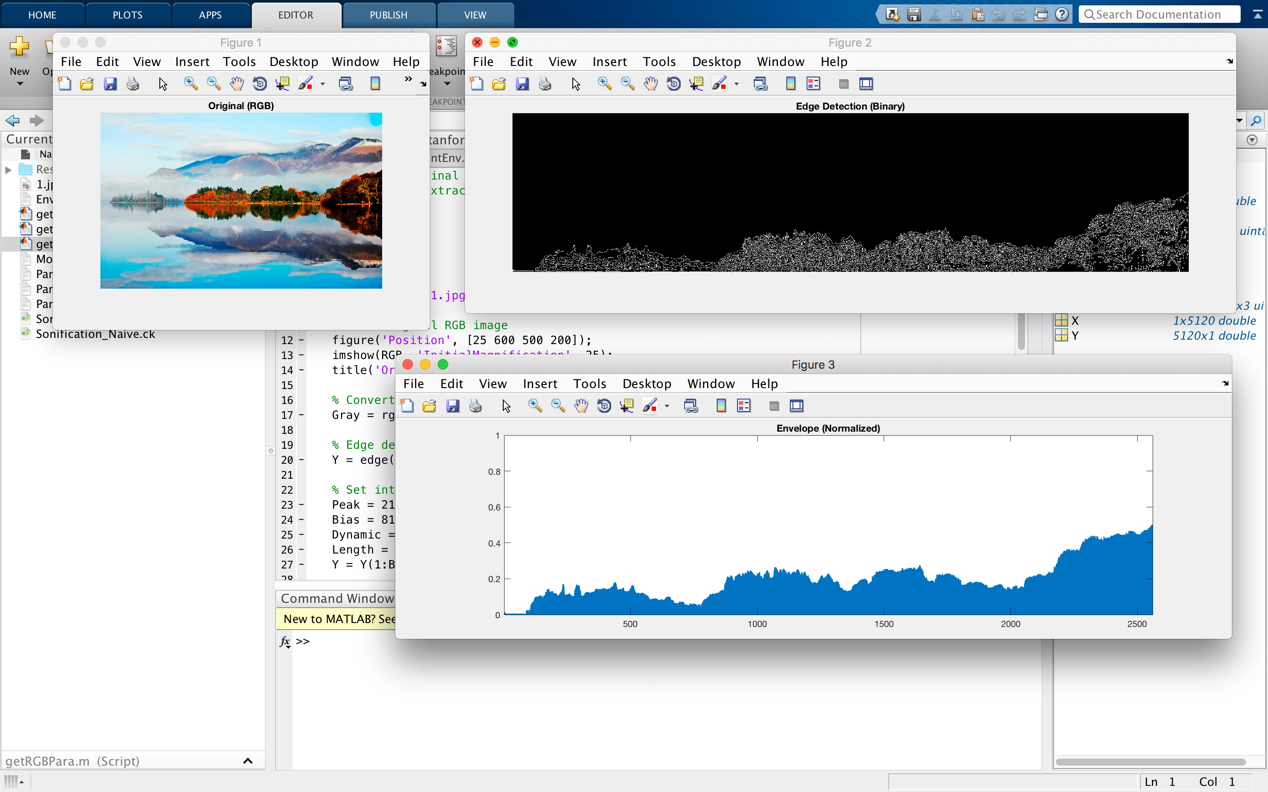Open Tools menu in Figure 3
Screen dimensions: 1268x792
(589, 384)
